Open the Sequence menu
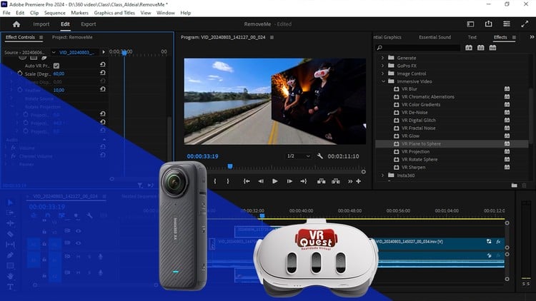This screenshot has width=536, height=301. point(55,13)
